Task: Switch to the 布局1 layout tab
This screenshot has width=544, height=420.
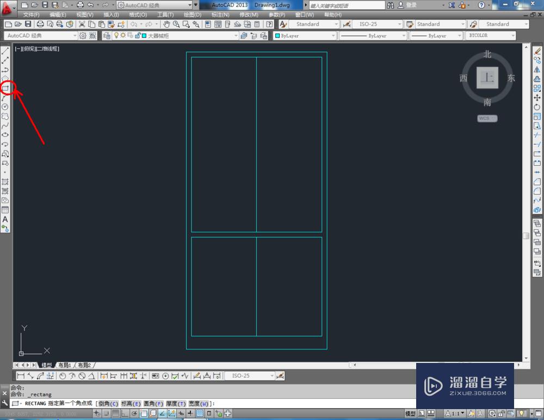Action: click(x=65, y=365)
